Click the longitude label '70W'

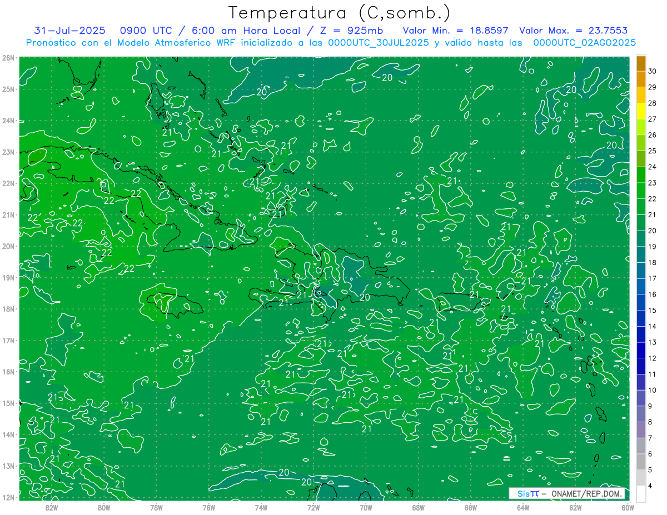coord(366,507)
